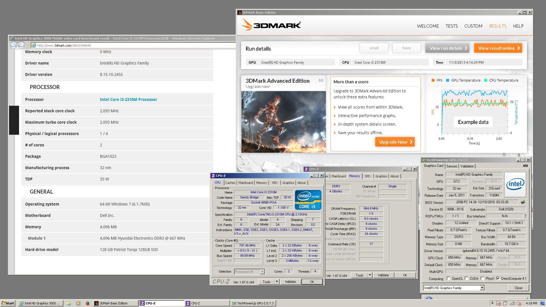This screenshot has height=307, width=546.
Task: Click the Start button
Action: (x=8, y=303)
